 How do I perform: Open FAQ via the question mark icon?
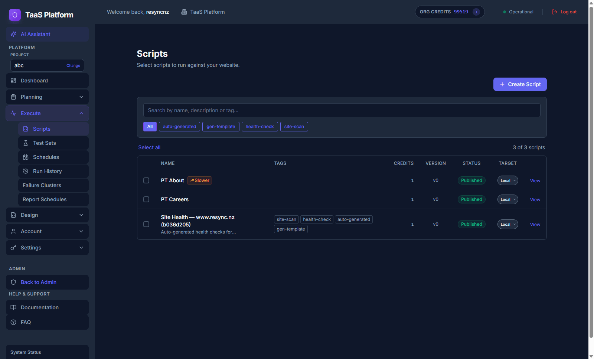coord(13,322)
